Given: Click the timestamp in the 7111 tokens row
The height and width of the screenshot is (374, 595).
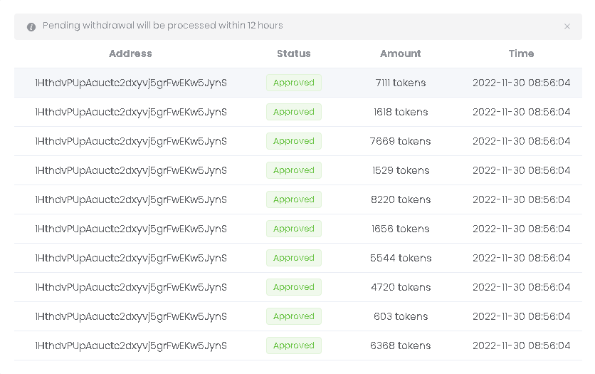Looking at the screenshot, I should 522,83.
